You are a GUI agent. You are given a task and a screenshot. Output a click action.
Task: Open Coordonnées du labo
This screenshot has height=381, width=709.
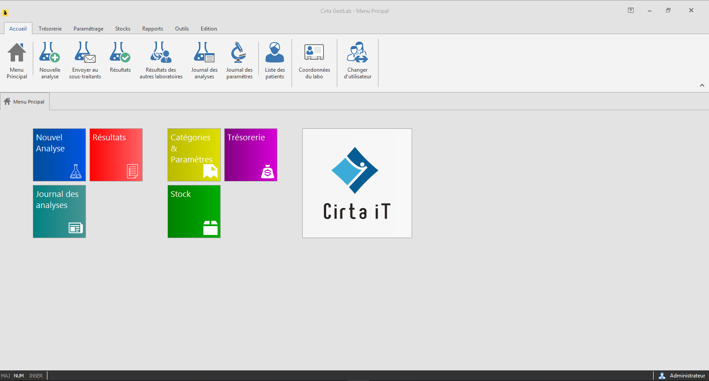pos(314,61)
